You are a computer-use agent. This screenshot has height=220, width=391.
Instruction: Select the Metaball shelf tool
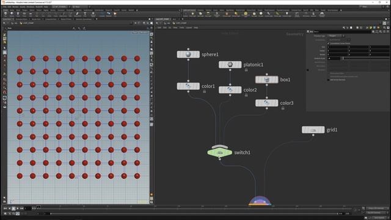[109, 15]
